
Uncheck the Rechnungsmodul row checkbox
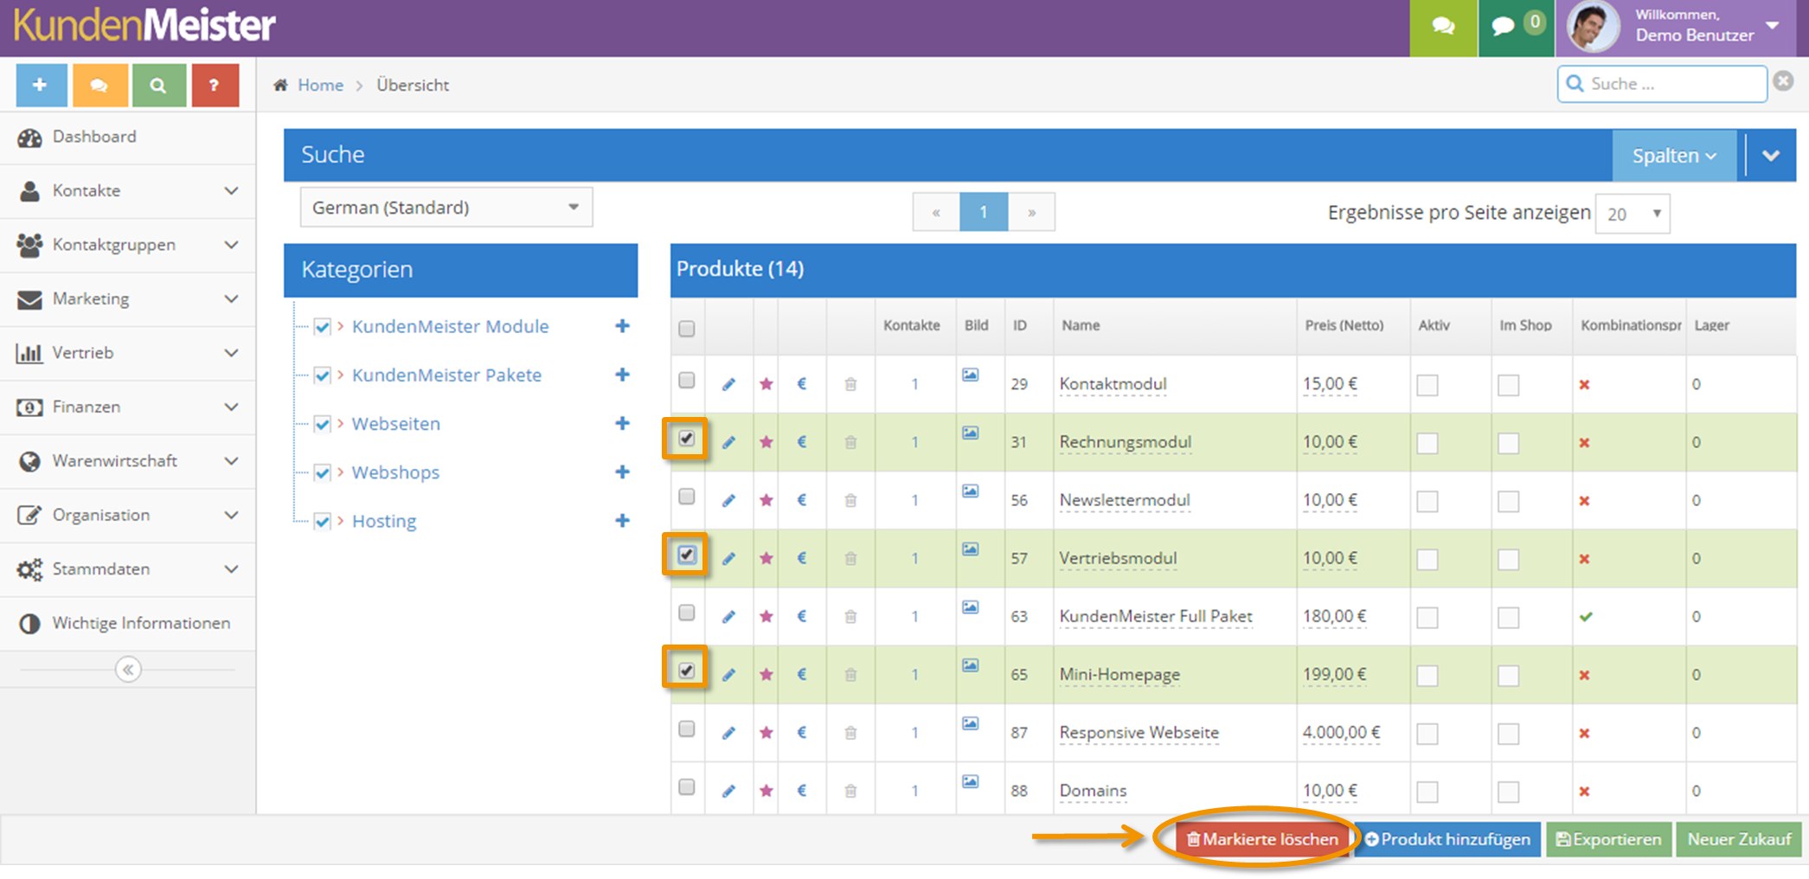click(x=687, y=439)
